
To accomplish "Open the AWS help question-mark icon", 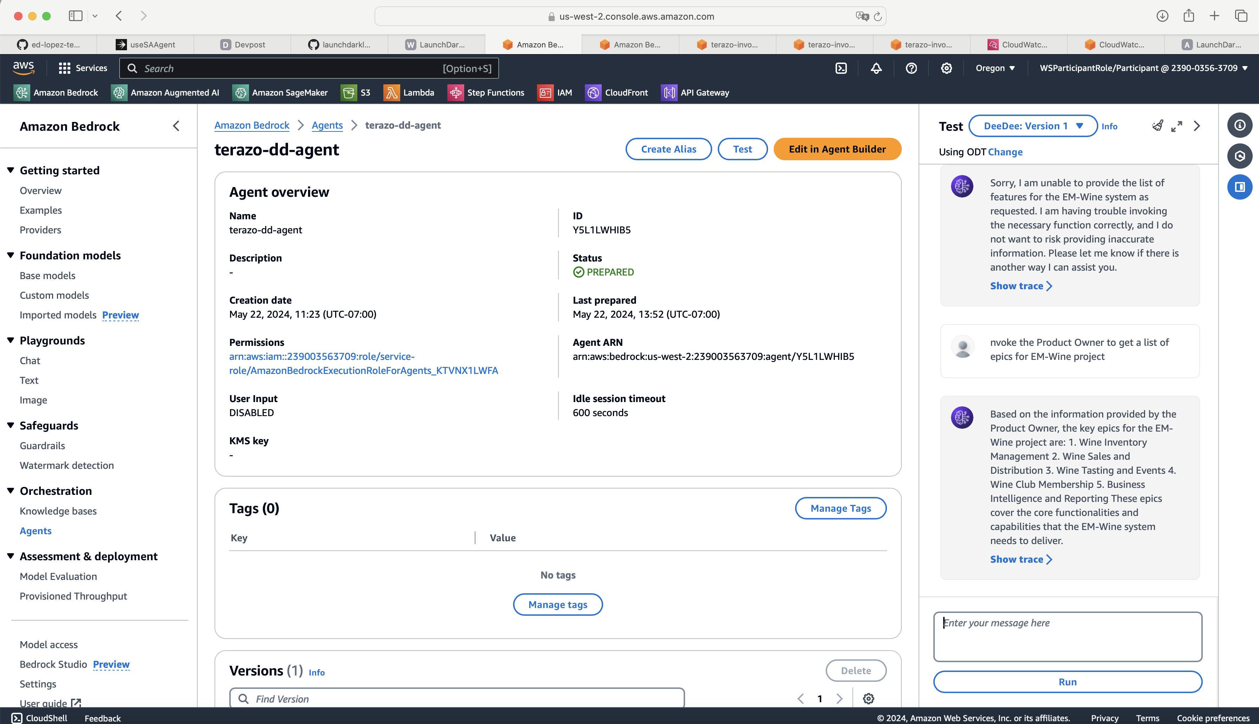I will pos(911,68).
